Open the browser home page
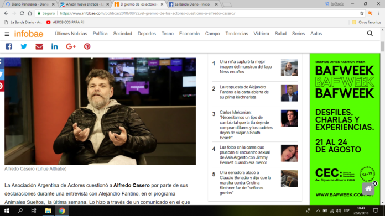Viewport: 385px width, 216px height. point(30,13)
